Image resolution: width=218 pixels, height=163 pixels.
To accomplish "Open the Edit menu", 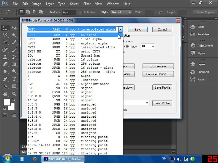I will coord(25,4).
